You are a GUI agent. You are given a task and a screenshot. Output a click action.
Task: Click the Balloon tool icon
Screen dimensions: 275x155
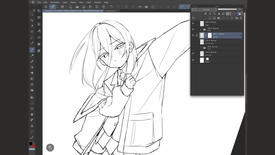click(32, 132)
